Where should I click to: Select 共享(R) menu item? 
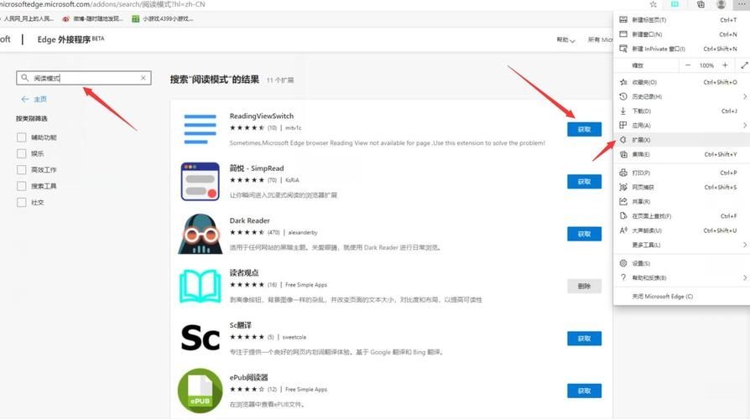(x=681, y=202)
